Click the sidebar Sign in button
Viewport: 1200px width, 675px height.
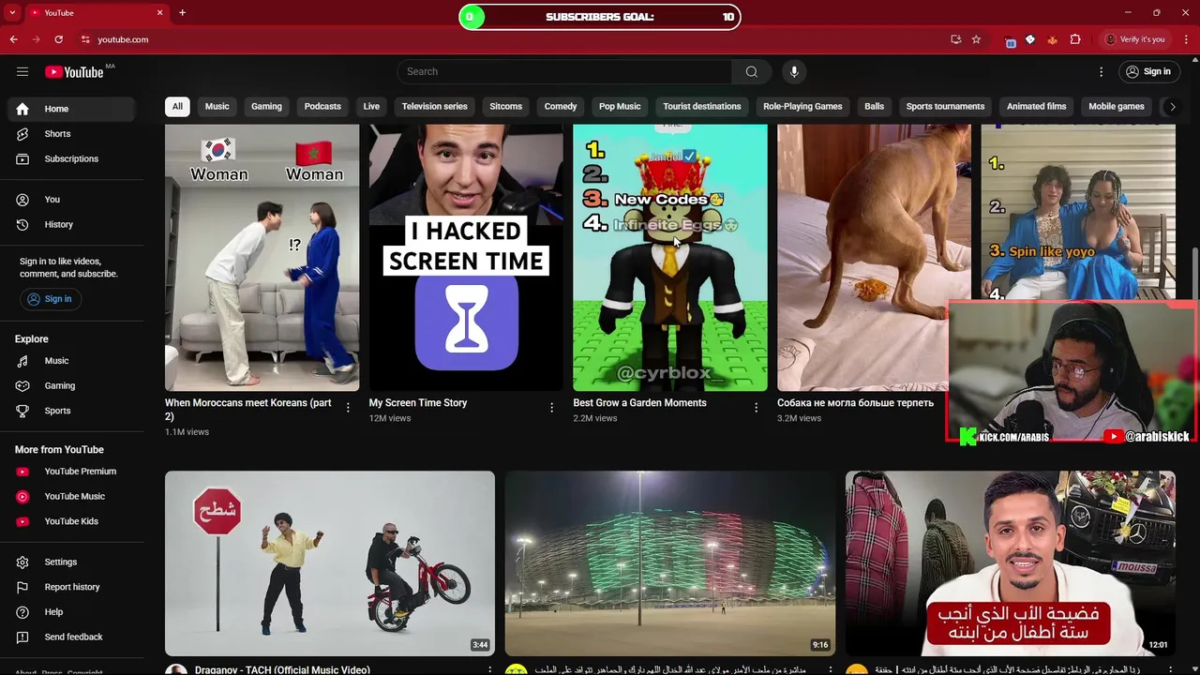pos(49,299)
